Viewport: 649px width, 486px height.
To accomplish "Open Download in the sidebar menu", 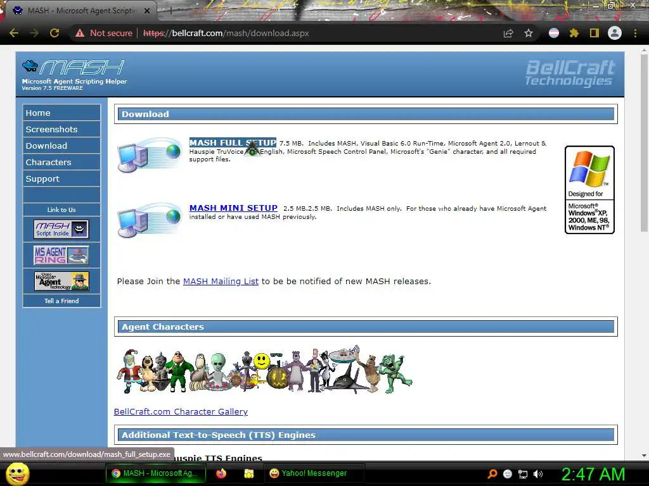I will click(61, 146).
